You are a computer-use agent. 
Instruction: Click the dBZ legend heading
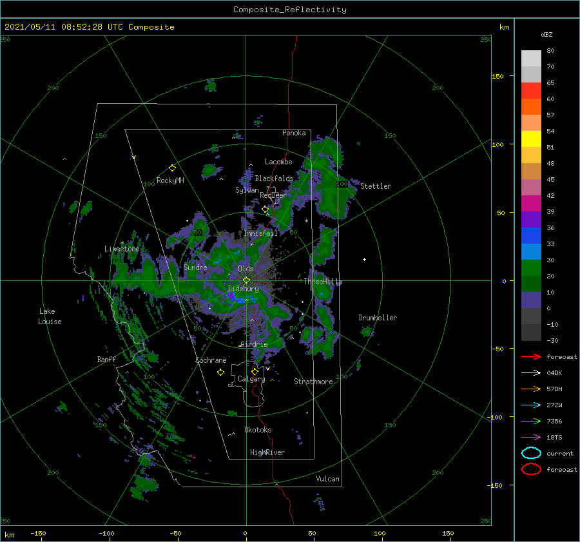click(546, 34)
